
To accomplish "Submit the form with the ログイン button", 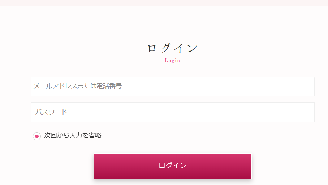I will pos(172,166).
